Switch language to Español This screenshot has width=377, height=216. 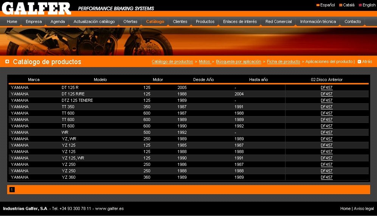point(327,5)
